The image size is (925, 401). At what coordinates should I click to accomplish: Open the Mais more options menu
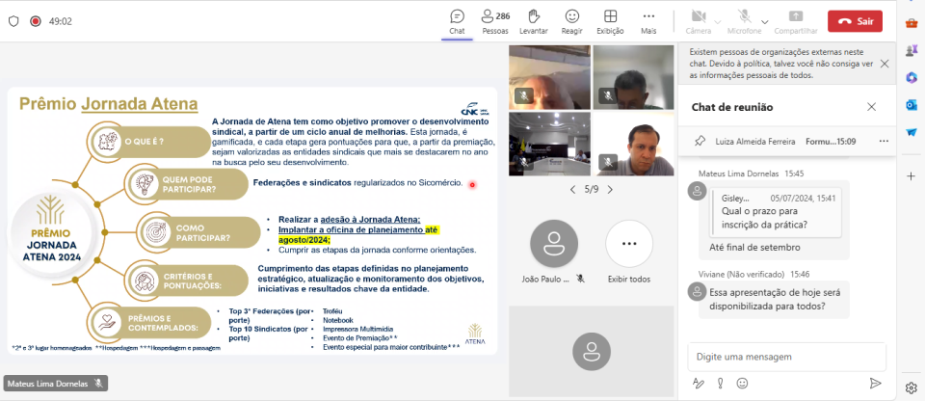(648, 22)
